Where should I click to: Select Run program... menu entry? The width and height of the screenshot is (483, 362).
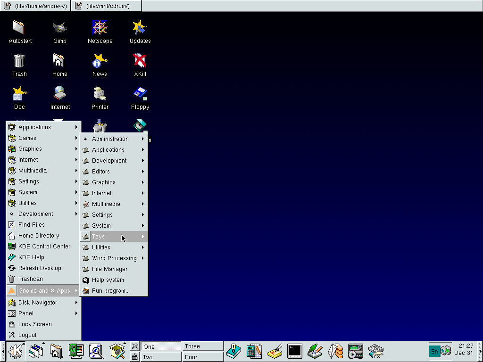pos(110,291)
